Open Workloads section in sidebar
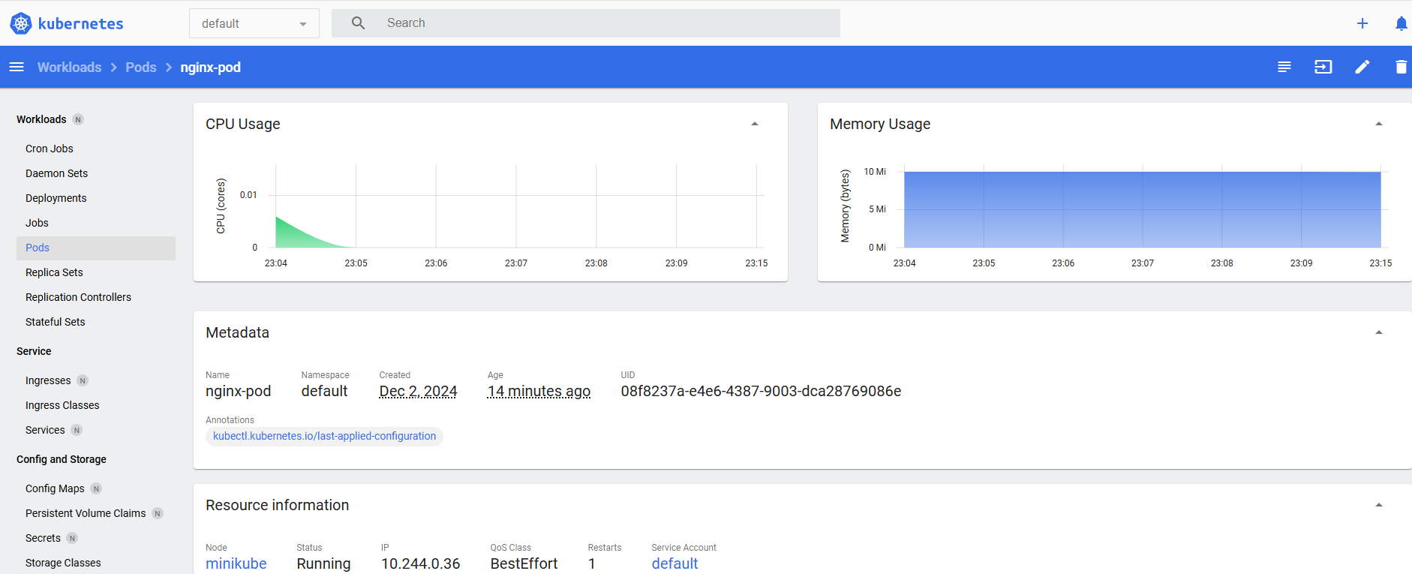1412x574 pixels. [x=41, y=119]
